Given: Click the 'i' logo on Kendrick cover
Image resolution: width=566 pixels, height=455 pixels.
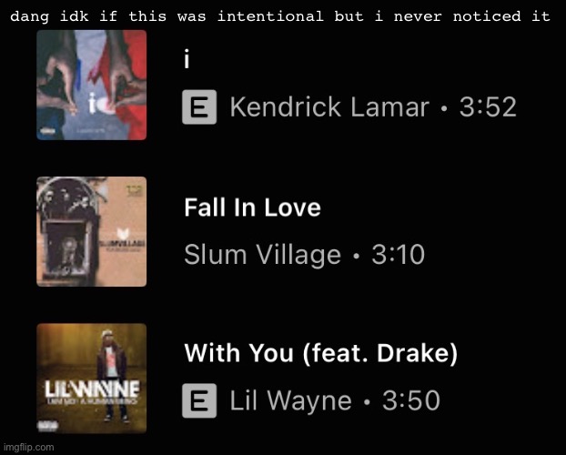Looking at the screenshot, I should [93, 102].
